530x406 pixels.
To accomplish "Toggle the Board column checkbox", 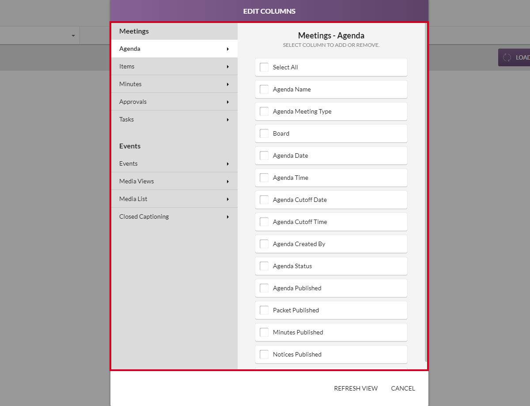I will coord(264,133).
